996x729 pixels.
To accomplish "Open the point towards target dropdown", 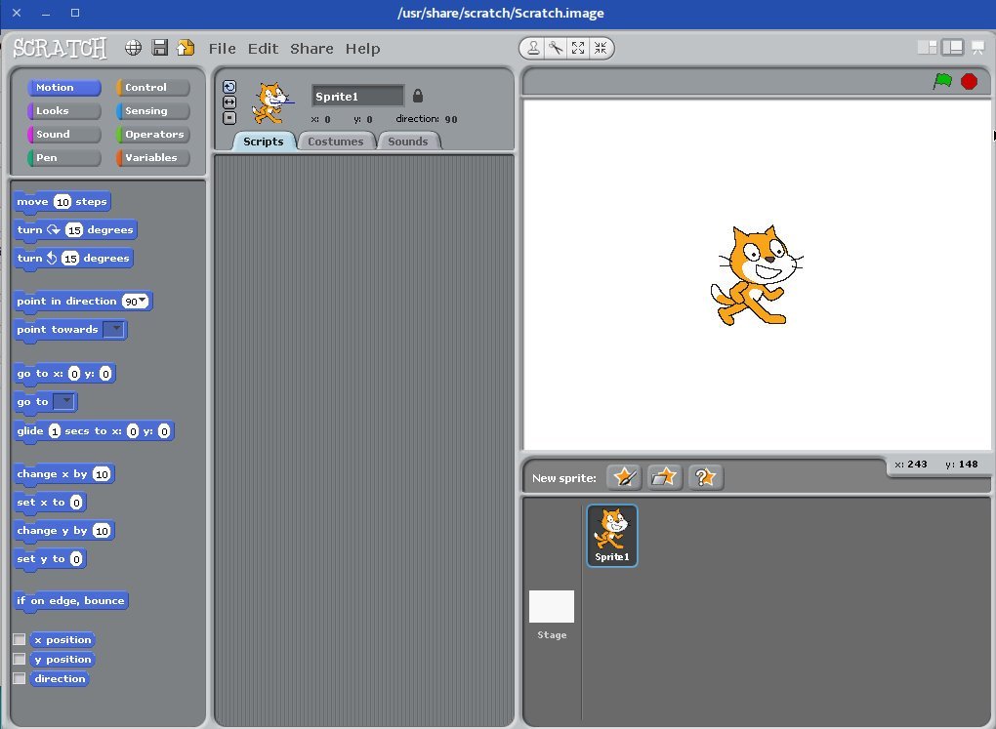I will (x=115, y=329).
